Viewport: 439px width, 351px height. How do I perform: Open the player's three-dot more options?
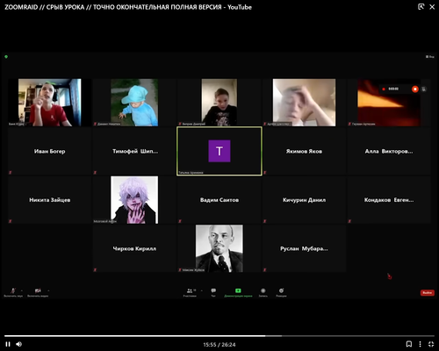point(420,344)
